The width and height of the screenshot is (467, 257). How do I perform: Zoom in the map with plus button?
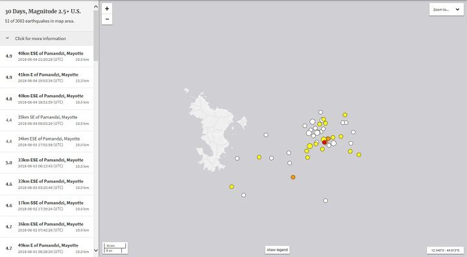coord(107,8)
